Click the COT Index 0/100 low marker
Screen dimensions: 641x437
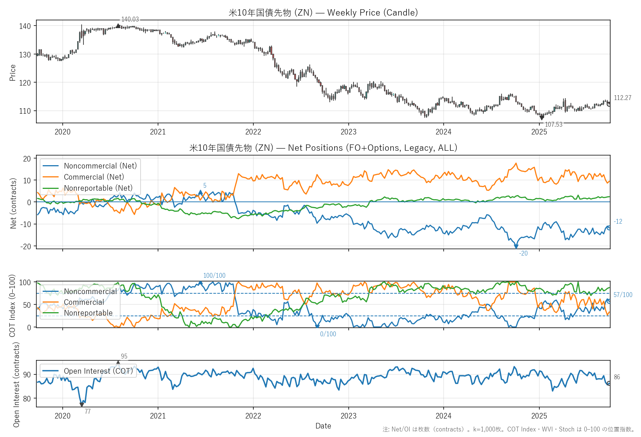coord(317,327)
